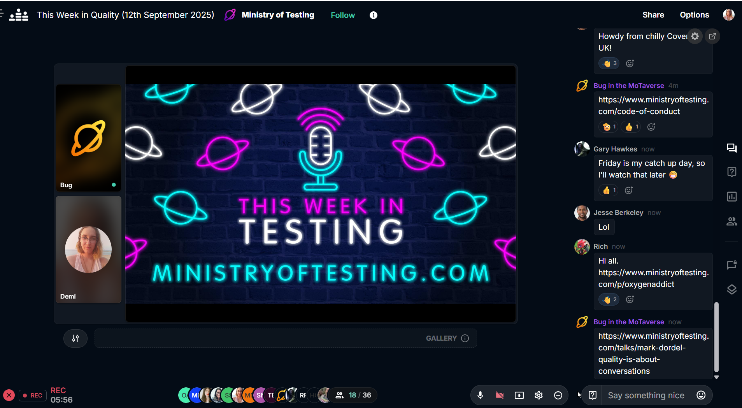Click wave reaction on Rich's message

(609, 299)
